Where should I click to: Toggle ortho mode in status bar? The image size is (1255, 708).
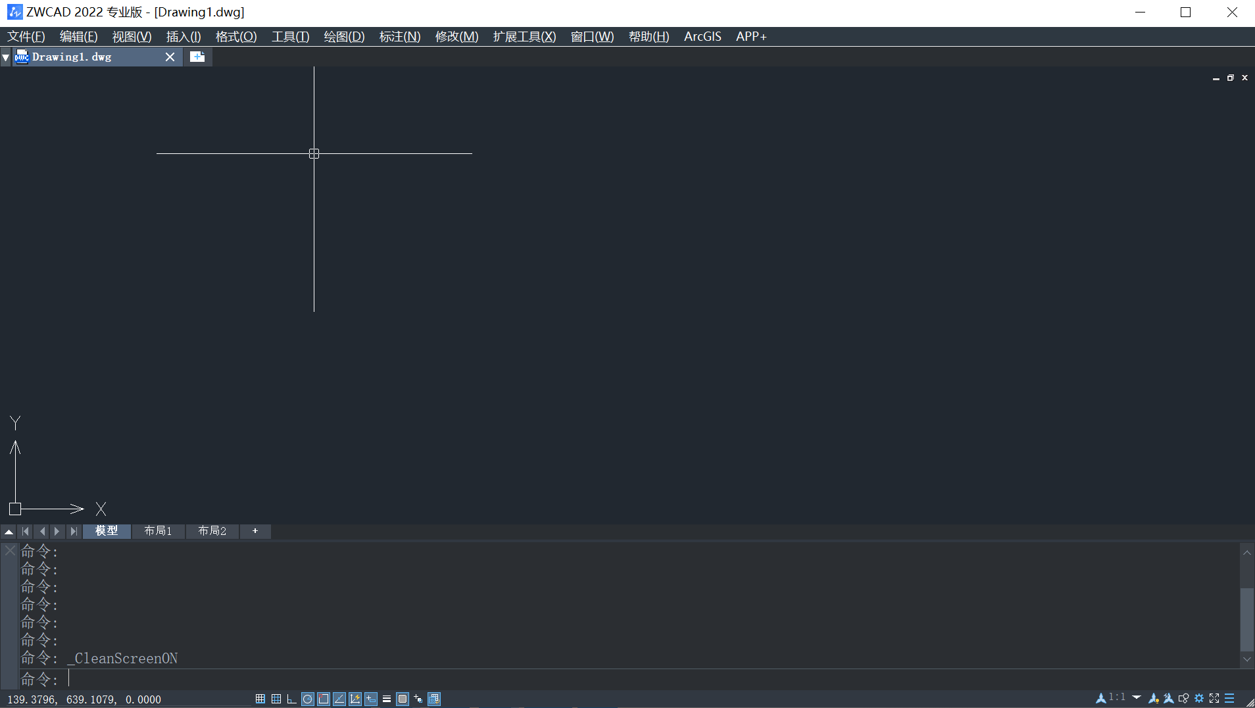click(x=292, y=699)
